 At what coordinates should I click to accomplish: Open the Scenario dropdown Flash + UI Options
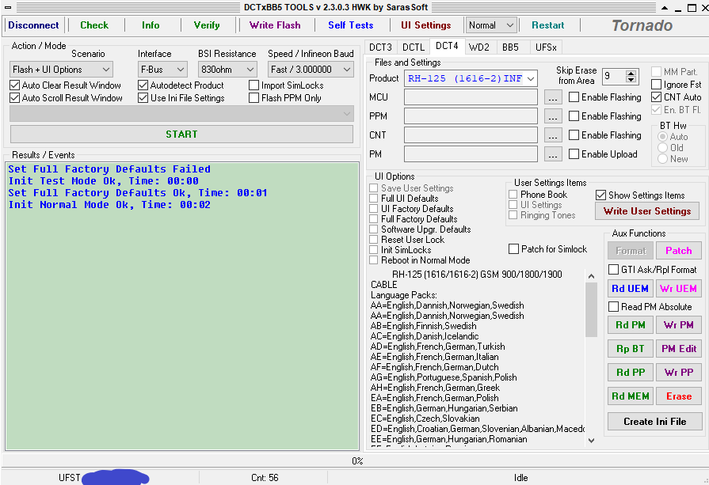coord(61,70)
